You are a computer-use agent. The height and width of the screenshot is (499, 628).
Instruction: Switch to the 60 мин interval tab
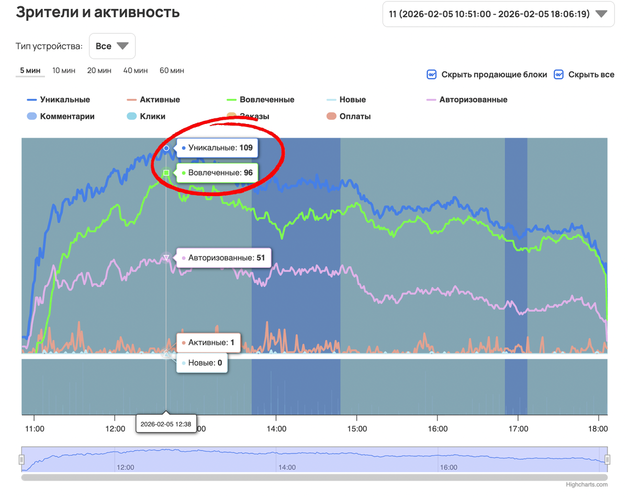tap(172, 71)
